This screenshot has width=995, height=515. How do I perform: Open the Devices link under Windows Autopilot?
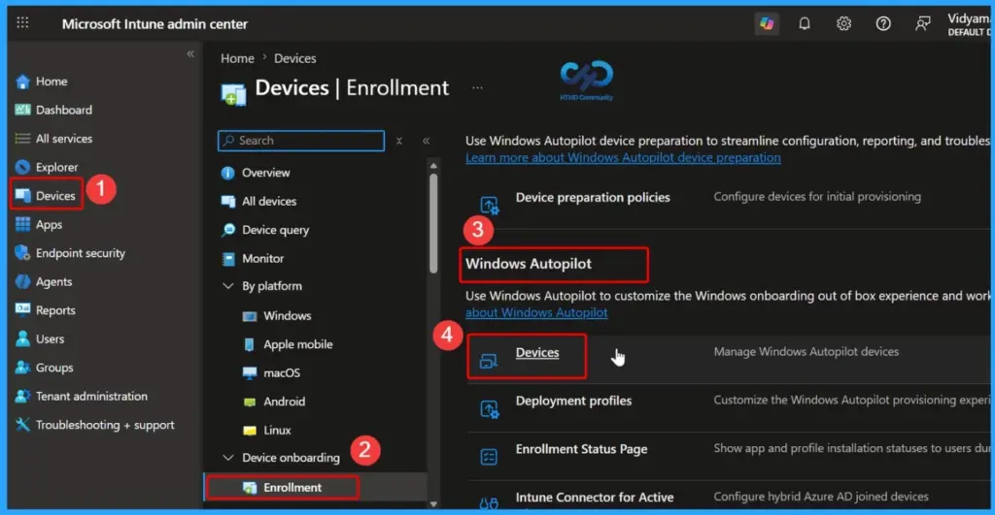(x=536, y=353)
